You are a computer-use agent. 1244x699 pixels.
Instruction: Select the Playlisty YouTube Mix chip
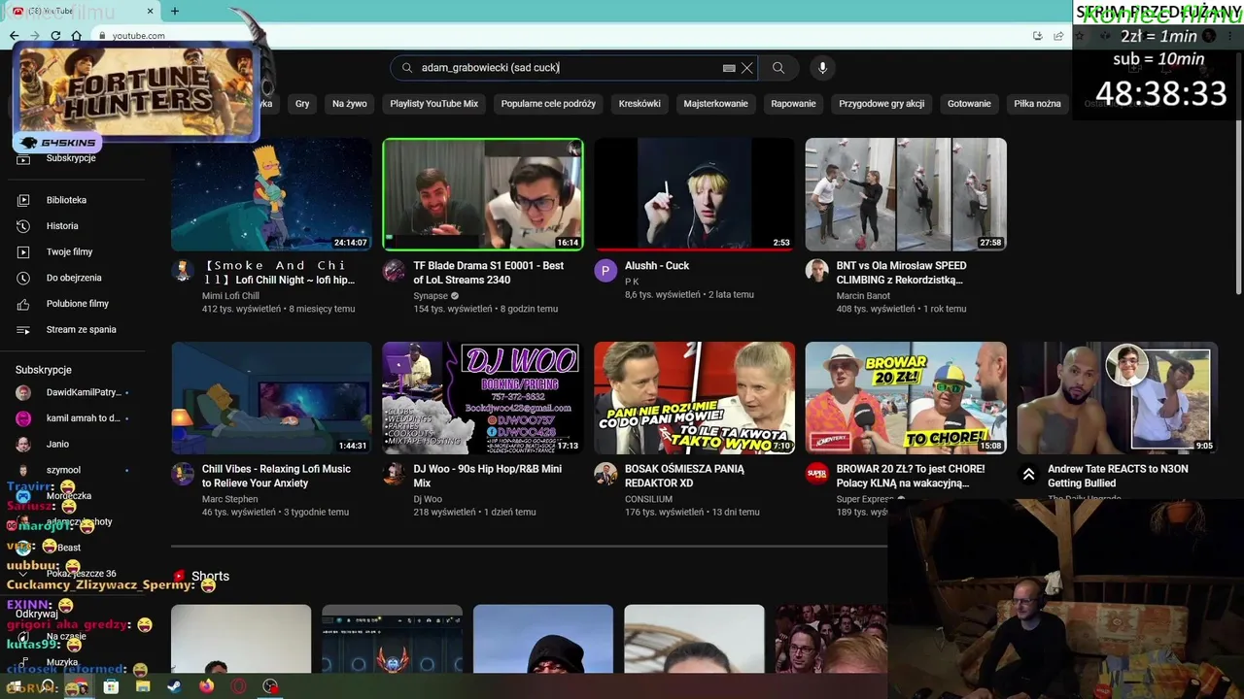coord(434,104)
